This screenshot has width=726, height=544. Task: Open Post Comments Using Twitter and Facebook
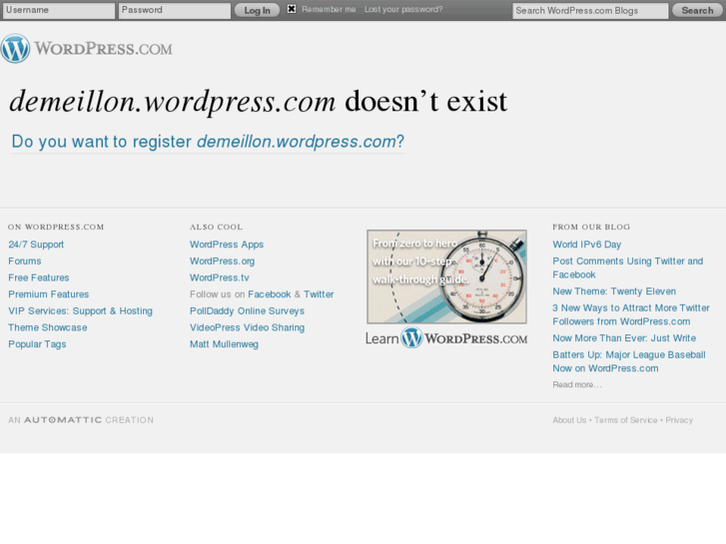pyautogui.click(x=627, y=269)
